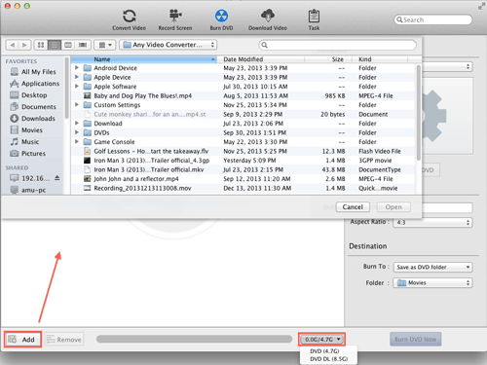The width and height of the screenshot is (487, 365).
Task: Sort by the Size column header
Action: click(328, 59)
